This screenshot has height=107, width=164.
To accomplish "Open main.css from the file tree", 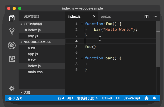I will pyautogui.click(x=35, y=72).
